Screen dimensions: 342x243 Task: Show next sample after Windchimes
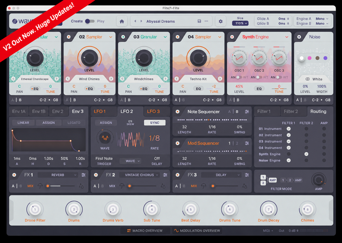(x=165, y=79)
